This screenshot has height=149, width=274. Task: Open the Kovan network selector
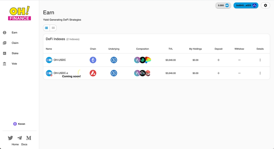[x=19, y=124]
